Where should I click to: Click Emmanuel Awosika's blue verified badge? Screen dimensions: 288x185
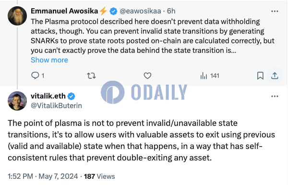tap(113, 11)
